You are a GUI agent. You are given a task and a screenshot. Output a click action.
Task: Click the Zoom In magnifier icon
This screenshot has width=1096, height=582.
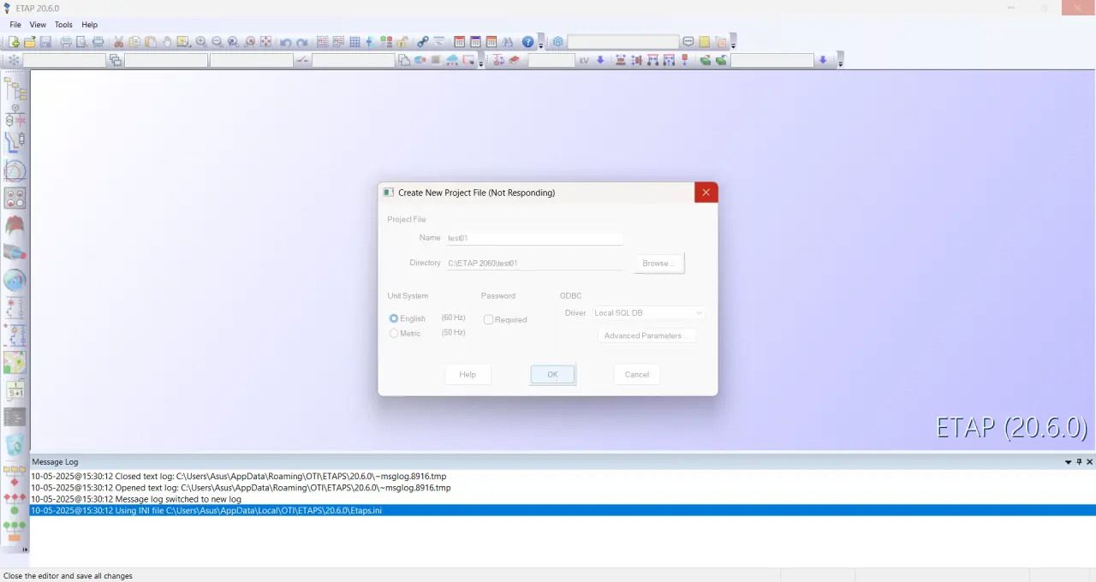200,42
